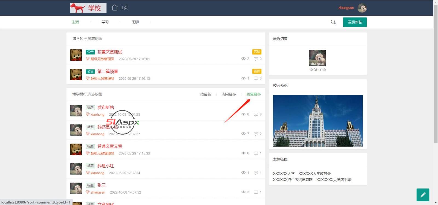Screen dimensions: 438x205
Task: Sort posts by 按最新
Action: tap(206, 94)
